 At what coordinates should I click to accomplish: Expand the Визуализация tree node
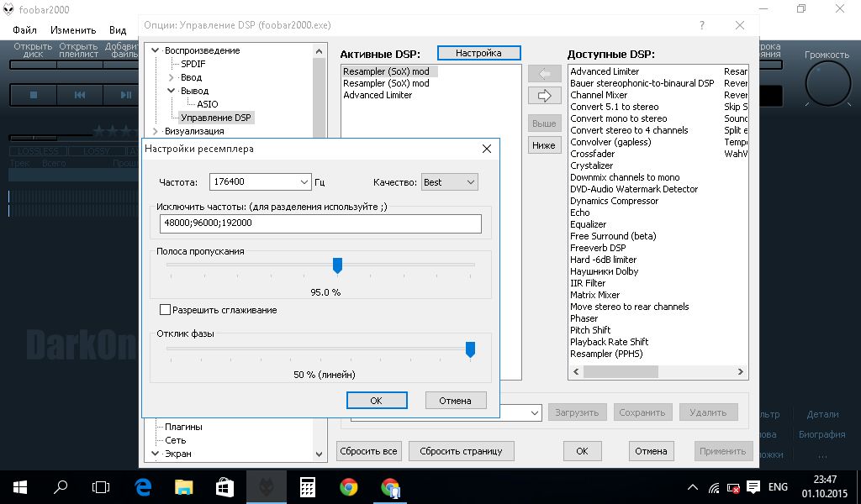coord(155,131)
